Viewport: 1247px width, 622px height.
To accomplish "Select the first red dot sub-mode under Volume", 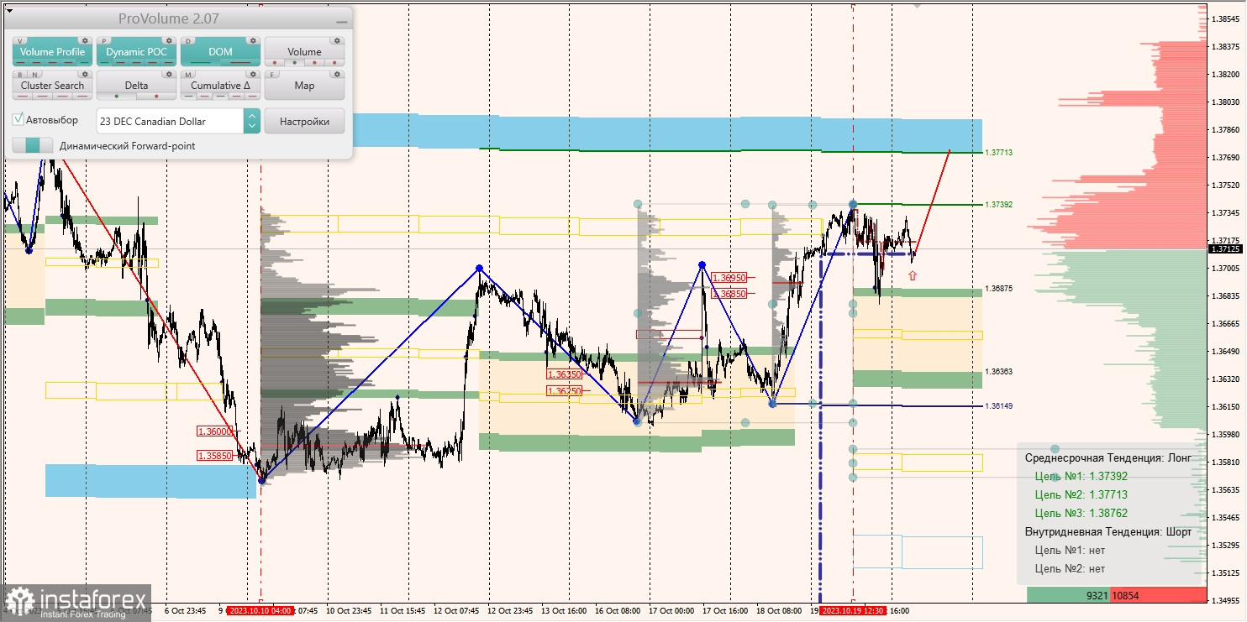I will pyautogui.click(x=275, y=63).
